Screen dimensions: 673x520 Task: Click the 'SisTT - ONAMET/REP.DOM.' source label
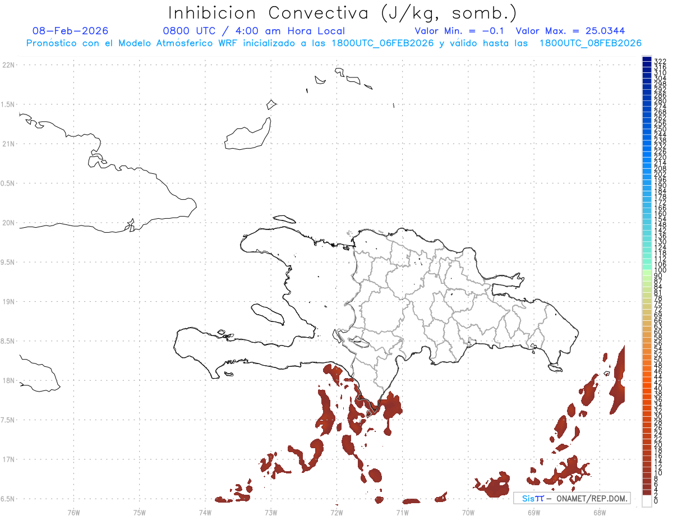pos(573,498)
